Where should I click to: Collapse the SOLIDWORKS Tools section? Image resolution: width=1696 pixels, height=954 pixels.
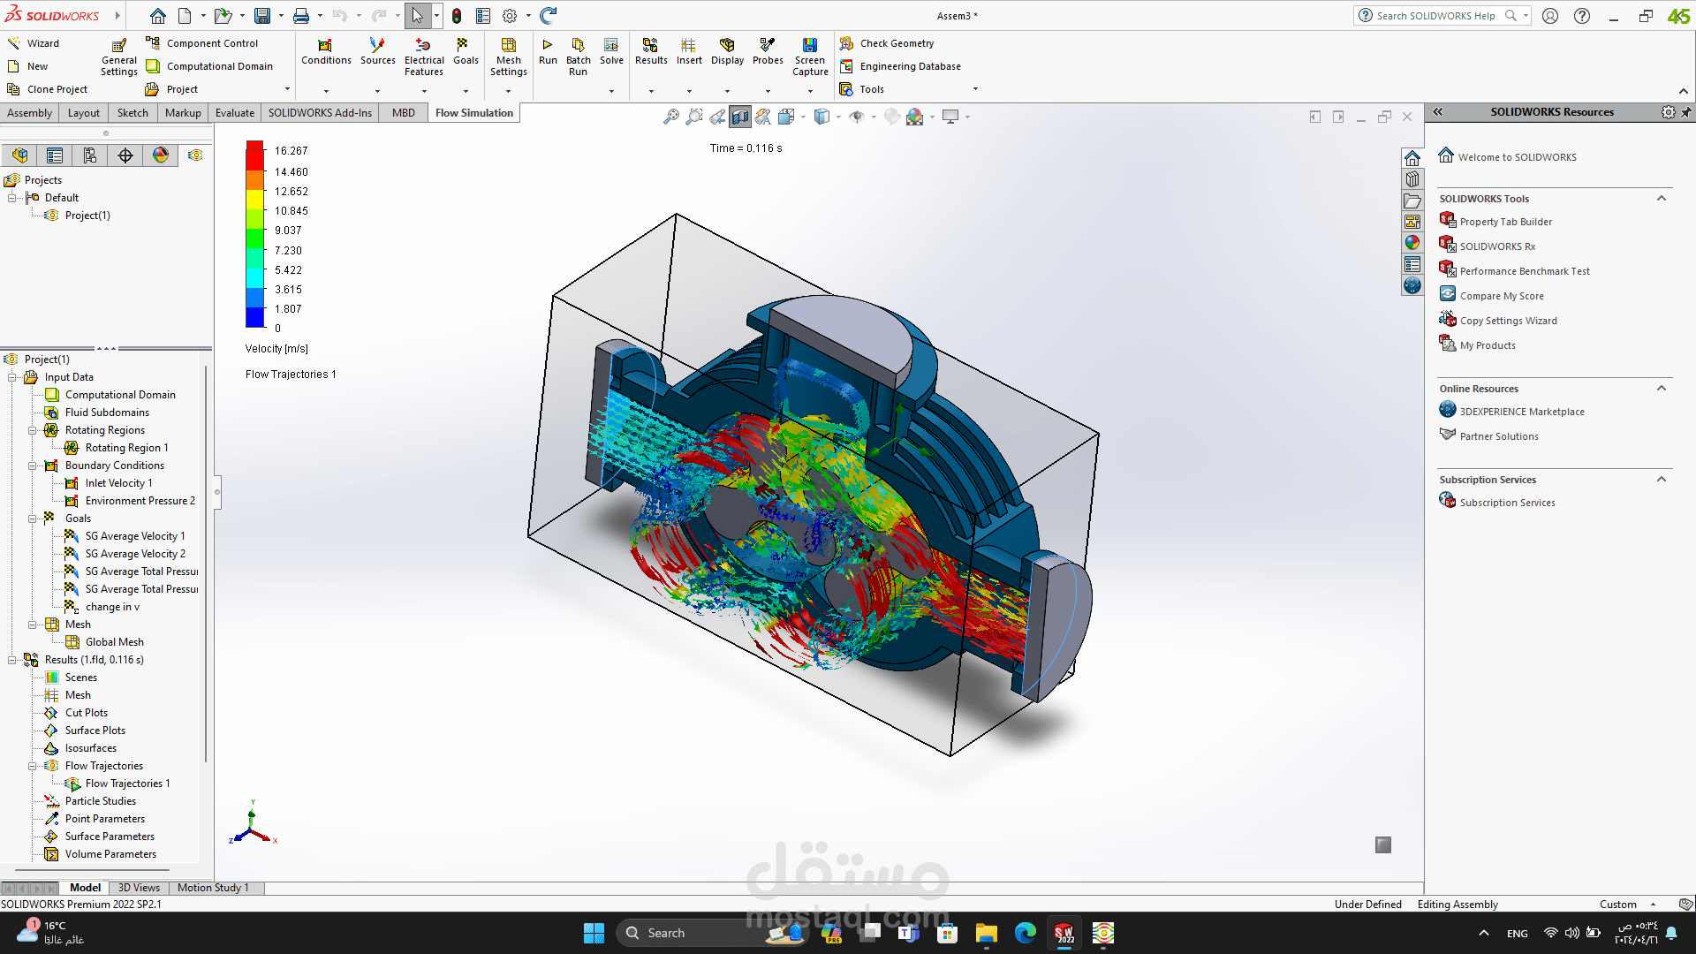[x=1662, y=199]
